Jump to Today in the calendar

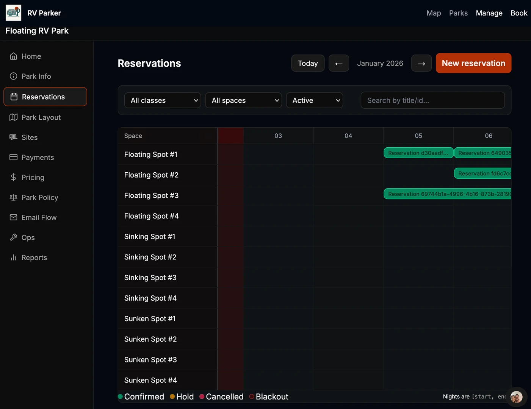click(x=308, y=63)
